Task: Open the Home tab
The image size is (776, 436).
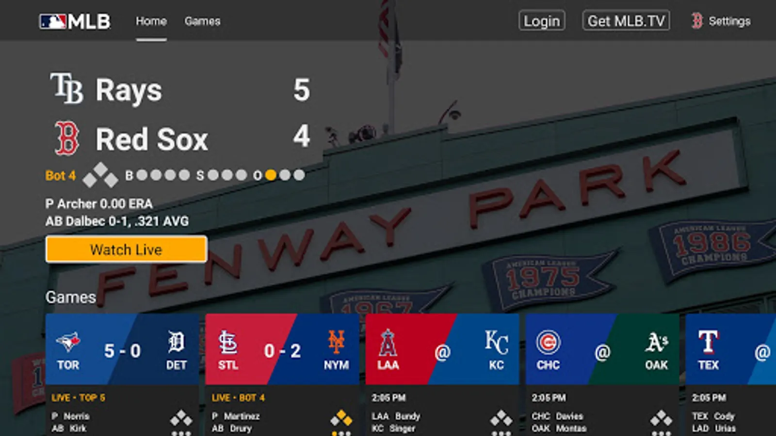Action: [151, 21]
